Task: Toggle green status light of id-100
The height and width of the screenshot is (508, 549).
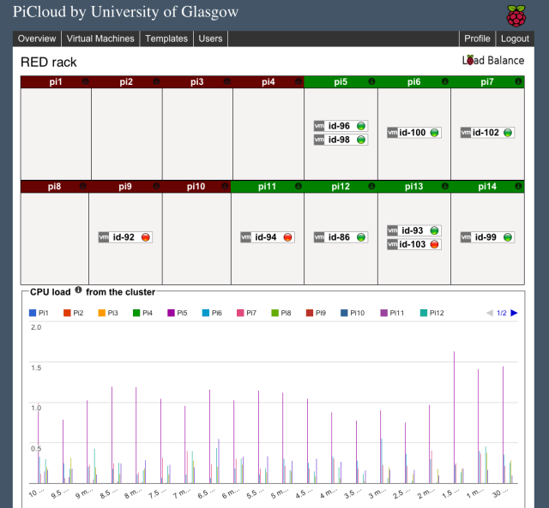Action: click(434, 133)
